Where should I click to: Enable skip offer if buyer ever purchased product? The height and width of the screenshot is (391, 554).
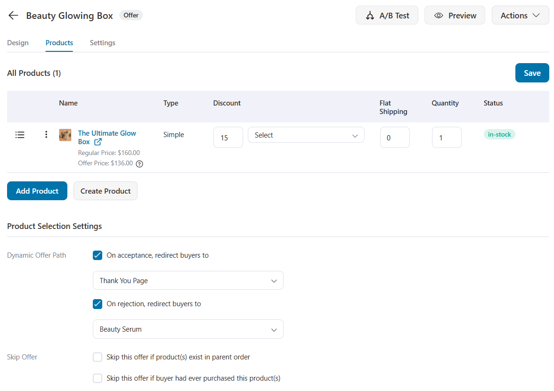pyautogui.click(x=98, y=378)
